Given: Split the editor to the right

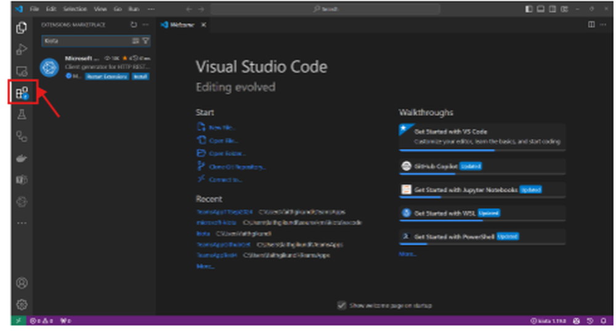Looking at the screenshot, I should (591, 25).
